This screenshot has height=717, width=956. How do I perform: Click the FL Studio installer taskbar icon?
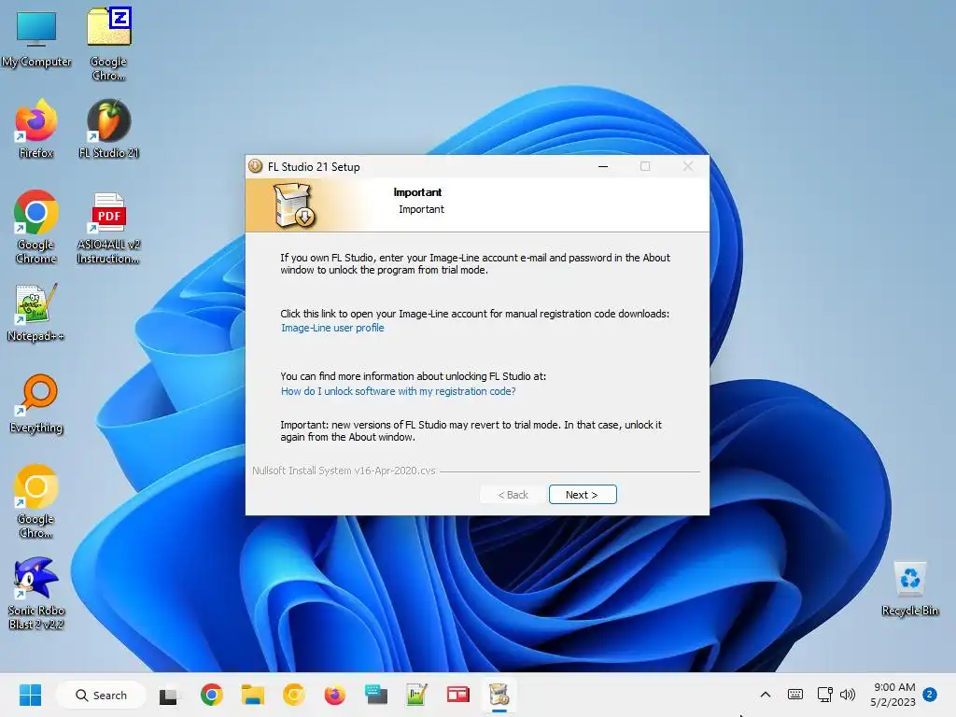pyautogui.click(x=499, y=695)
